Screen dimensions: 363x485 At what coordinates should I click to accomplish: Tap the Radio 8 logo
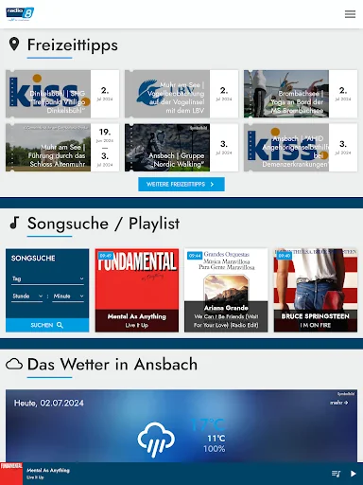tap(20, 14)
